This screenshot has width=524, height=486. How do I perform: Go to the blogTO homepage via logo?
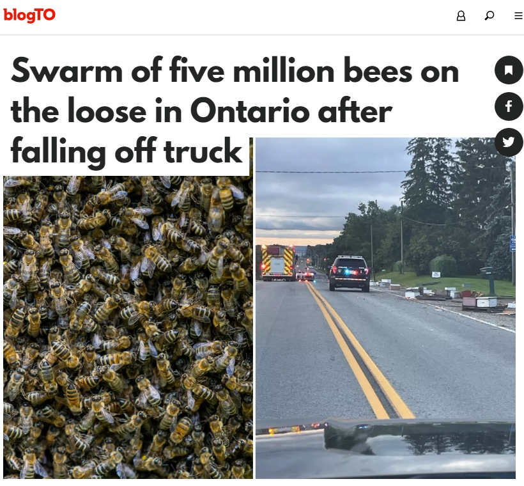[29, 15]
